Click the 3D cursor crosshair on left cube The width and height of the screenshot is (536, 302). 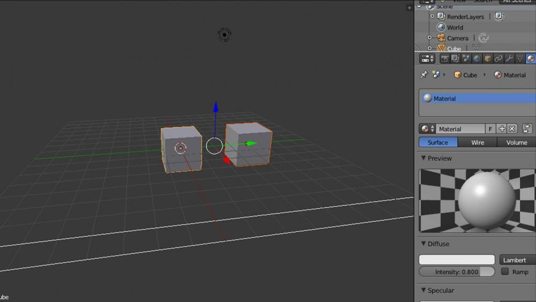tap(181, 148)
